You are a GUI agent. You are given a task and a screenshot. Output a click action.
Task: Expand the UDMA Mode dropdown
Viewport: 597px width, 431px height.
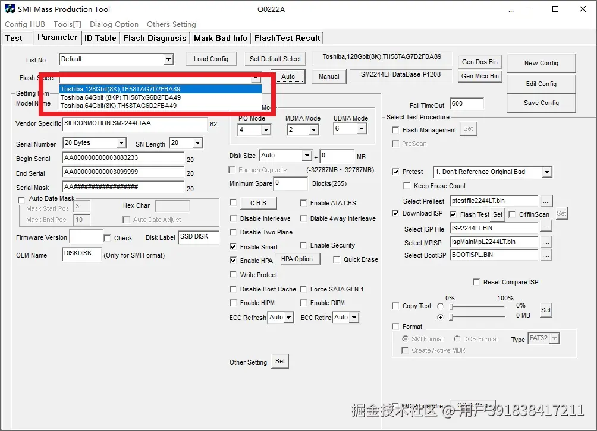362,129
